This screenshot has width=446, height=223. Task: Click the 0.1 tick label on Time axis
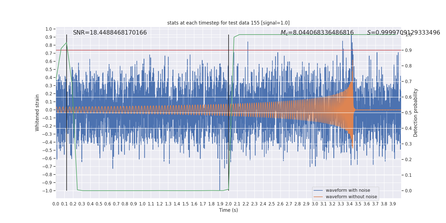click(64, 204)
